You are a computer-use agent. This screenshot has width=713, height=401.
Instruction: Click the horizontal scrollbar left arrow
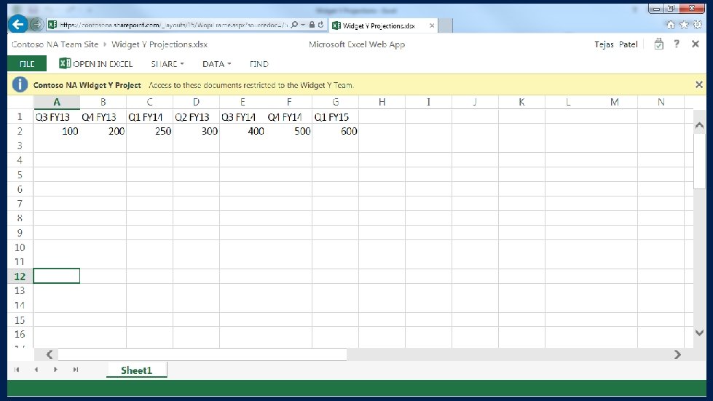point(50,354)
